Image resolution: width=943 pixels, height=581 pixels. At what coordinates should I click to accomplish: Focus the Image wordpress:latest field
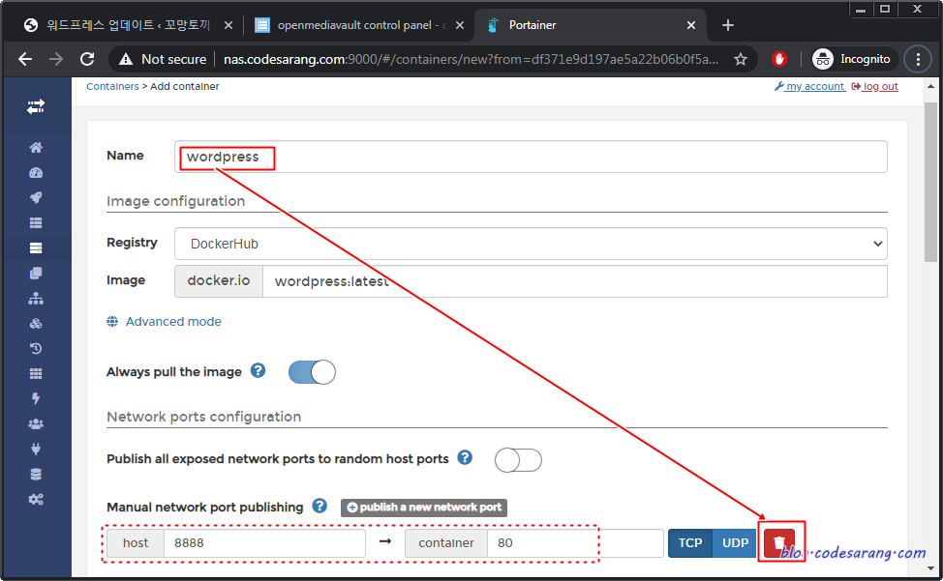pyautogui.click(x=574, y=281)
